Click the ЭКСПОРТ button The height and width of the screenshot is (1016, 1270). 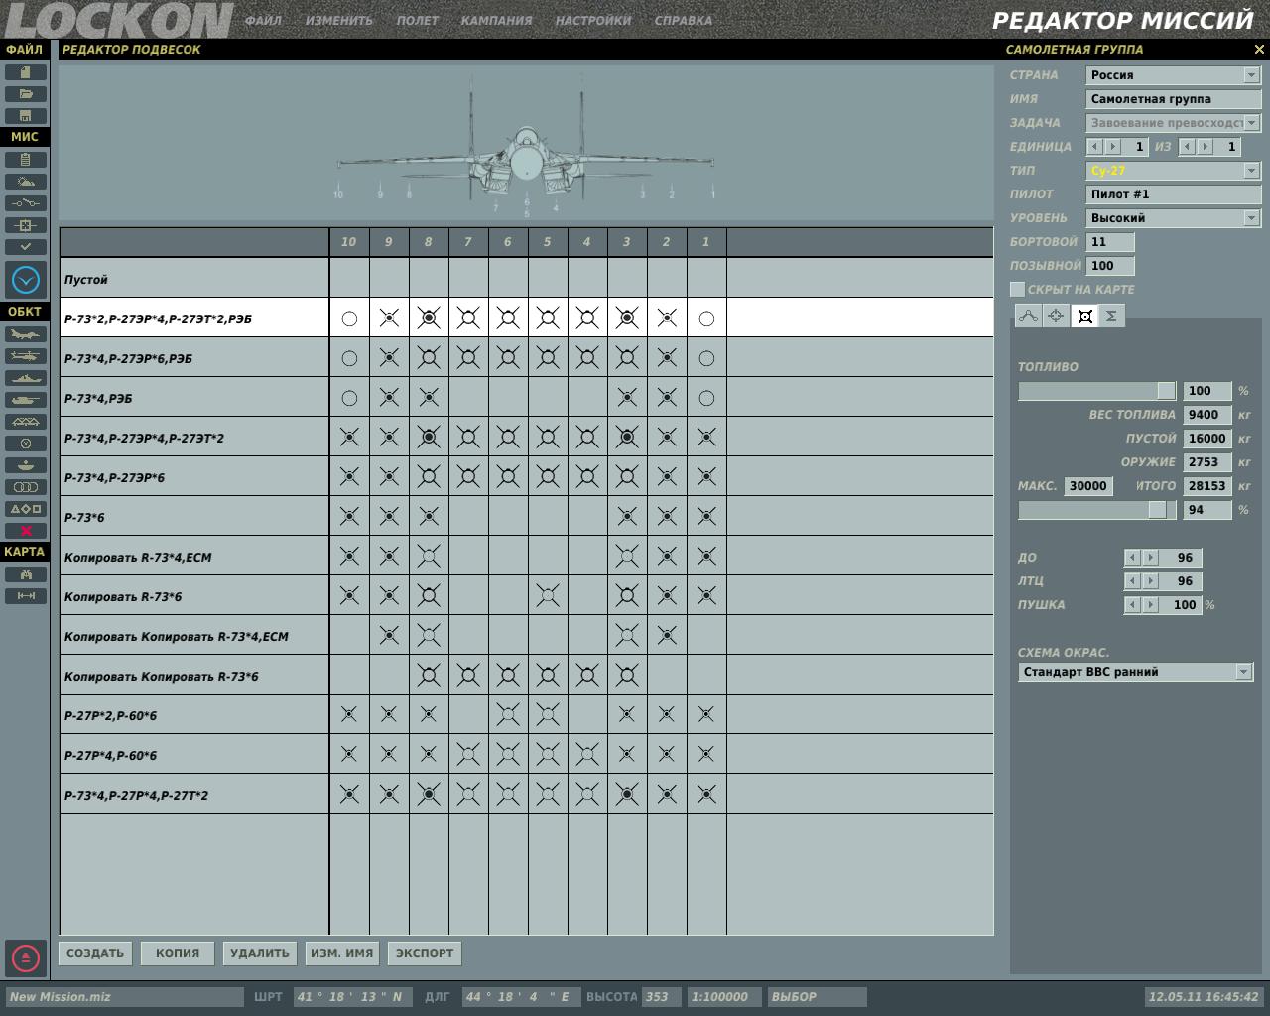[425, 953]
